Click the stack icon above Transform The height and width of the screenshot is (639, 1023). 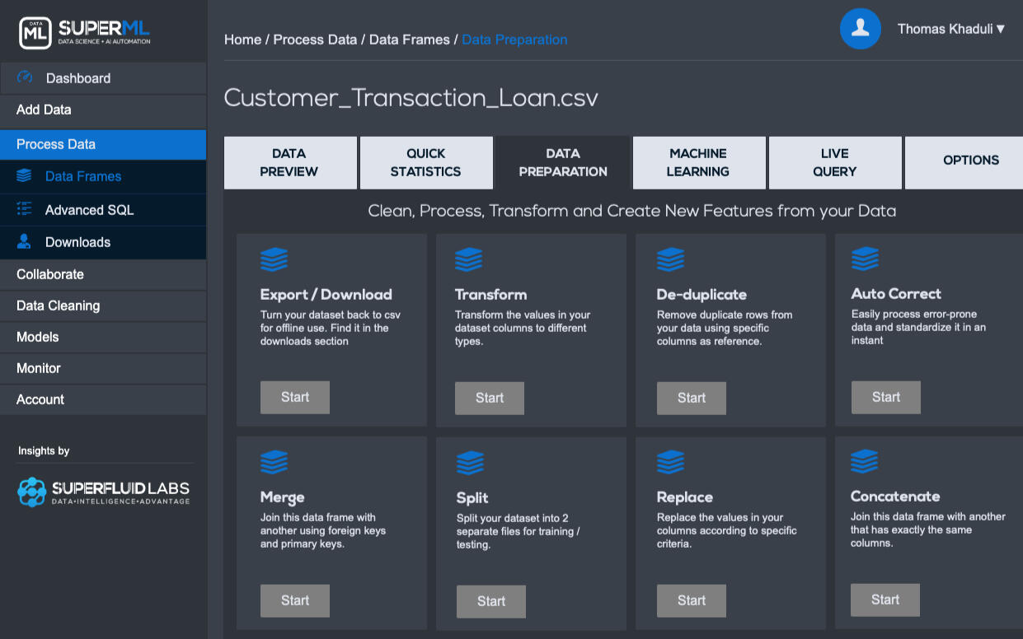pos(469,259)
